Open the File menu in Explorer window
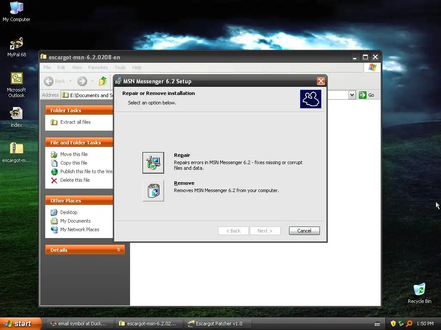Screen dimensions: 441x330 click(47, 67)
